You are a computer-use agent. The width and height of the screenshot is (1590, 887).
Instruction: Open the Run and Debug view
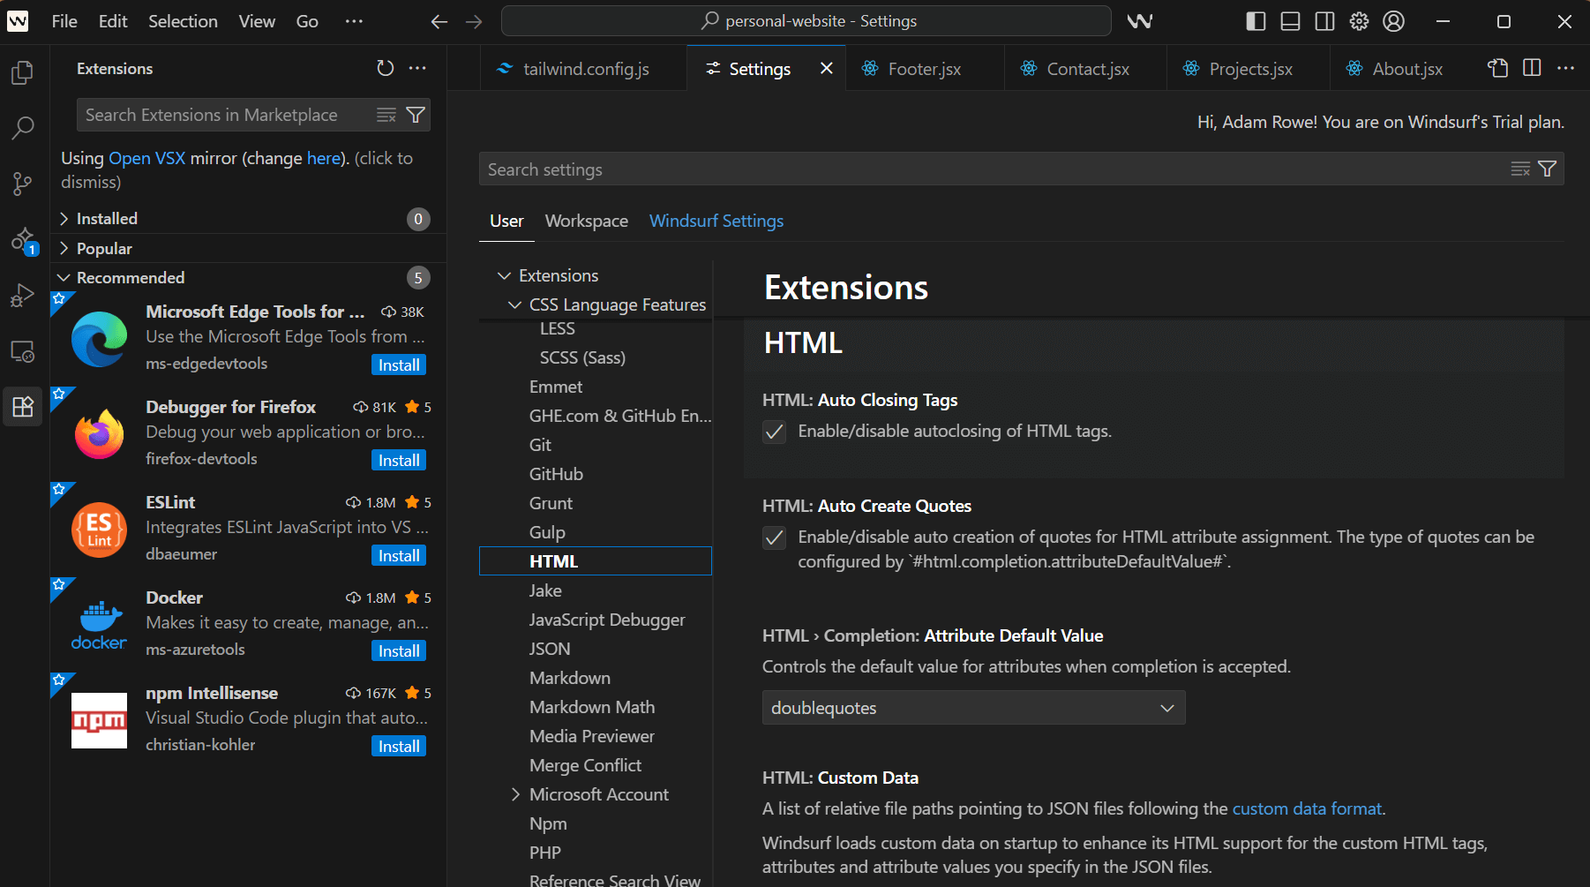[x=22, y=295]
